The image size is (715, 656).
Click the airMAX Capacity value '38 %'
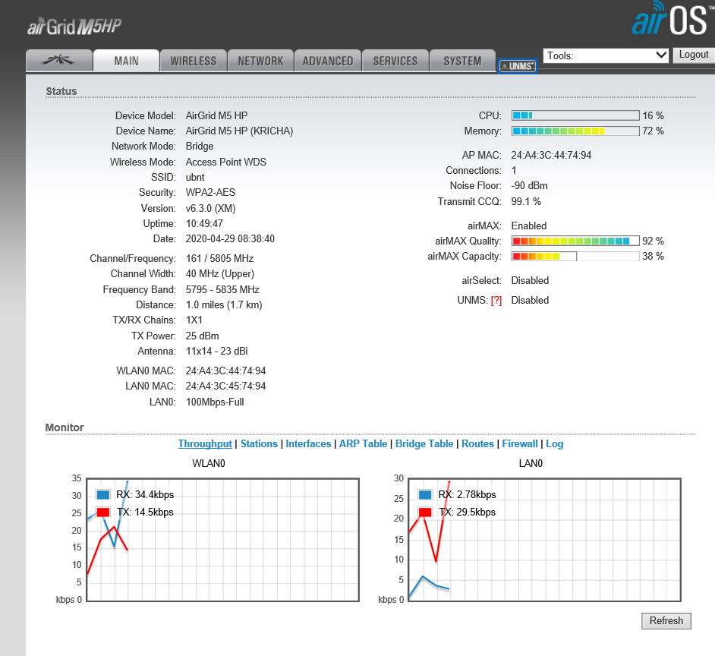(654, 257)
